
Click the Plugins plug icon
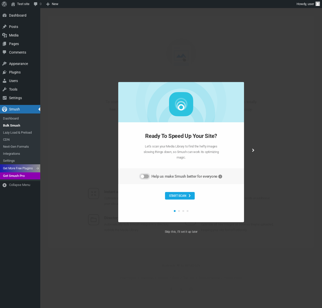[5, 72]
